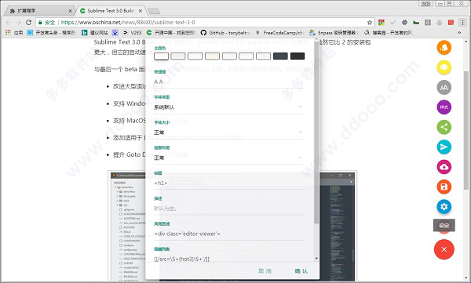Switch to the Sublime Text 3.0 Build tab

click(111, 11)
